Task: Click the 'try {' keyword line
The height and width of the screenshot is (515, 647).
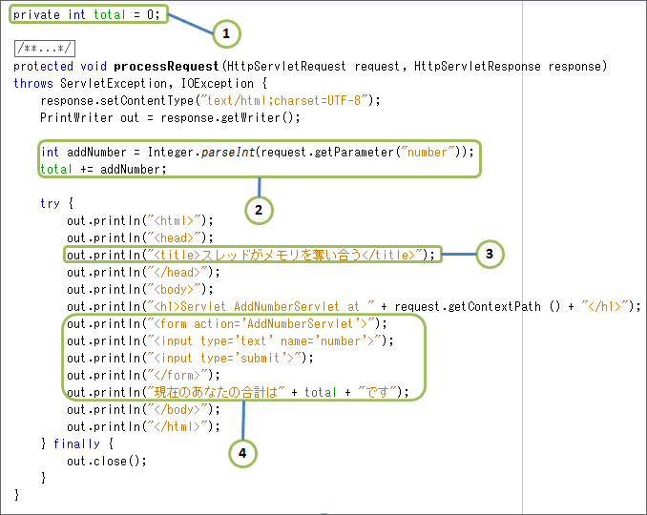Action: point(57,204)
